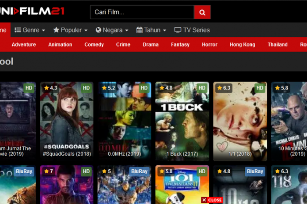This screenshot has width=307, height=204.
Task: Open the 10 Minutes (2019) movie poster
Action: 289,122
